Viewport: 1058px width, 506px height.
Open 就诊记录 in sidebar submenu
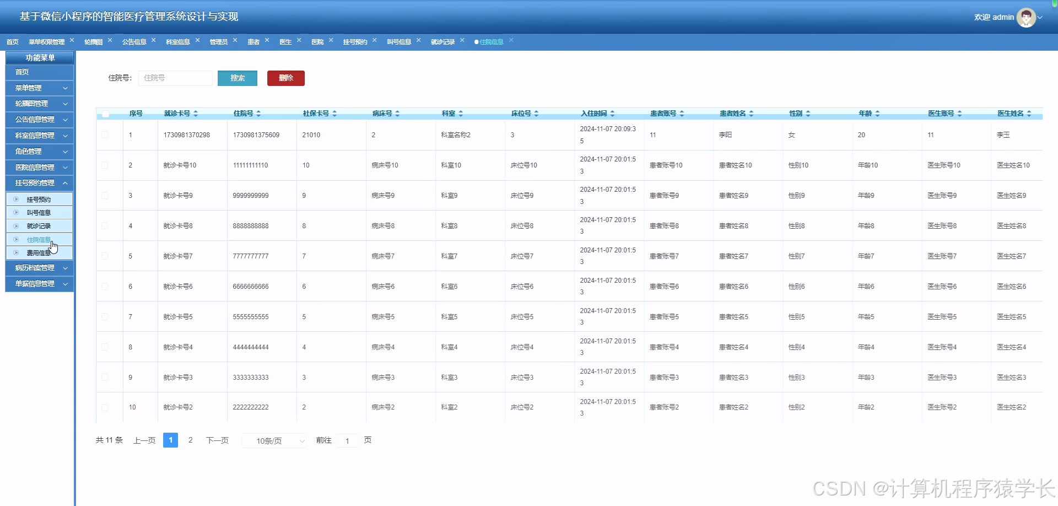tap(40, 226)
